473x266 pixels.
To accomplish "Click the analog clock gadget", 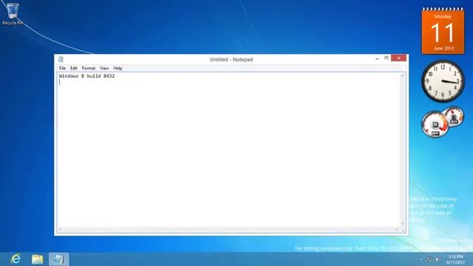I will [x=443, y=81].
